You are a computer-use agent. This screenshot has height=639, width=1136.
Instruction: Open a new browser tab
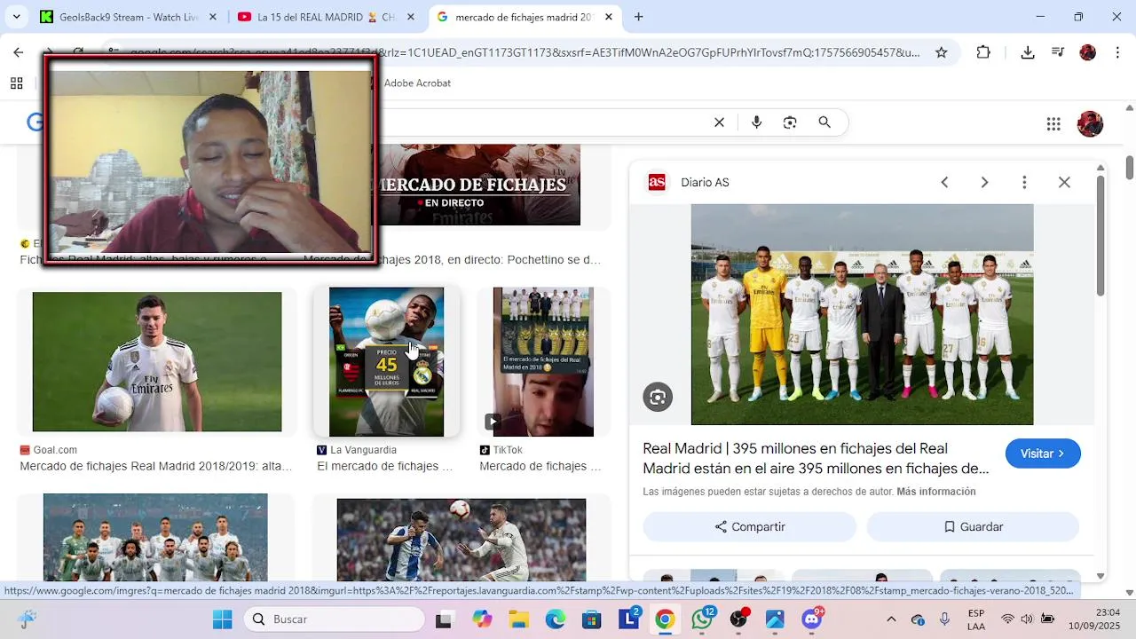pyautogui.click(x=638, y=17)
